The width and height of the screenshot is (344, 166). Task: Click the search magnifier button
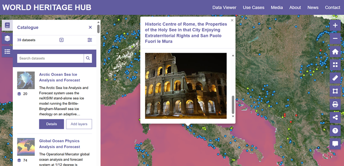pos(88,58)
